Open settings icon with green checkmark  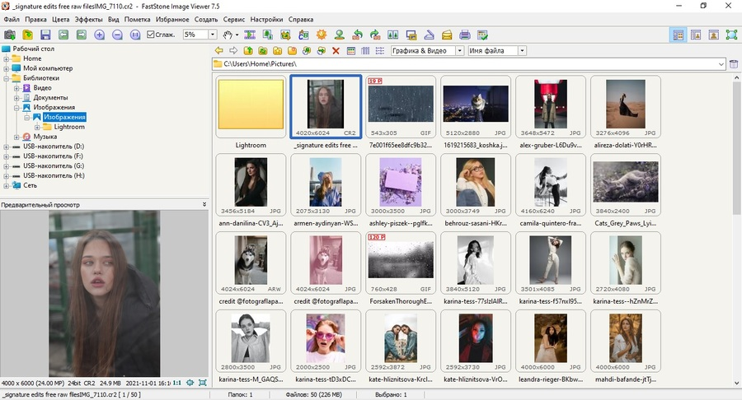(482, 35)
